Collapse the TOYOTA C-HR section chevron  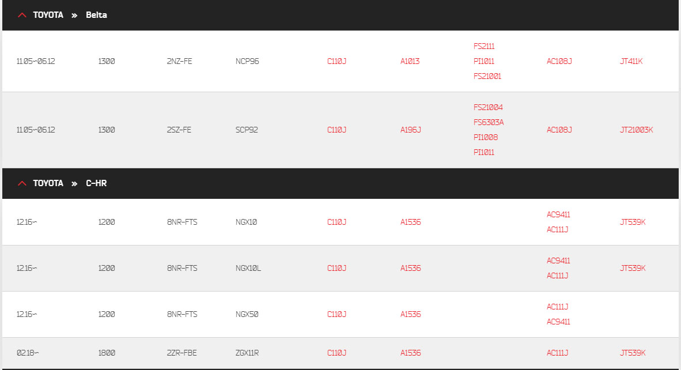tap(22, 183)
